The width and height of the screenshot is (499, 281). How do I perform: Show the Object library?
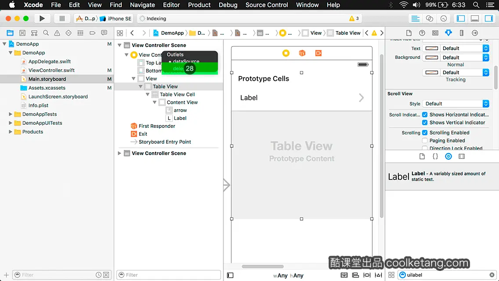pyautogui.click(x=448, y=156)
